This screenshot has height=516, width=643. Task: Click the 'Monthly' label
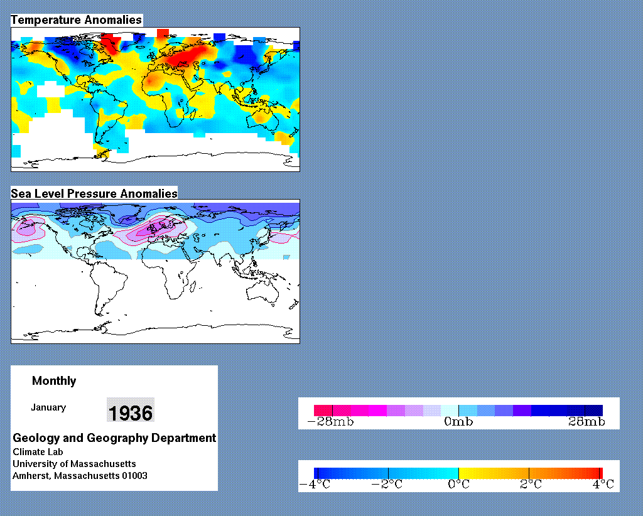[54, 381]
